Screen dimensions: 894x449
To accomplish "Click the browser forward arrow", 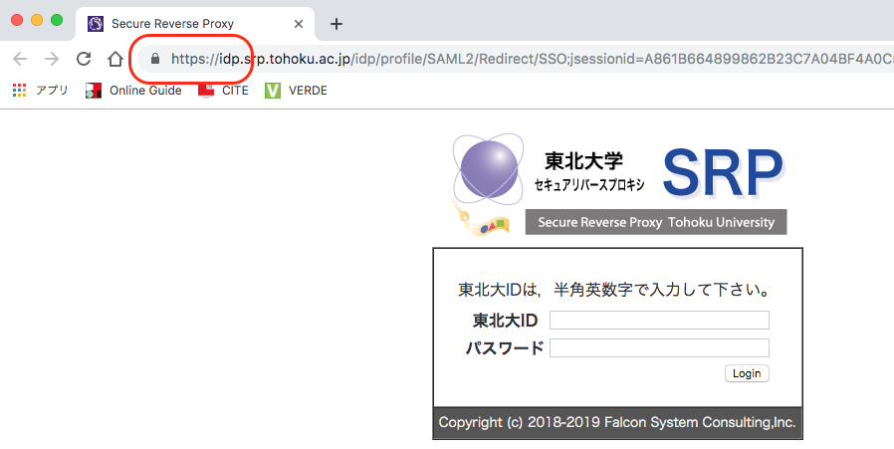I will (x=52, y=59).
